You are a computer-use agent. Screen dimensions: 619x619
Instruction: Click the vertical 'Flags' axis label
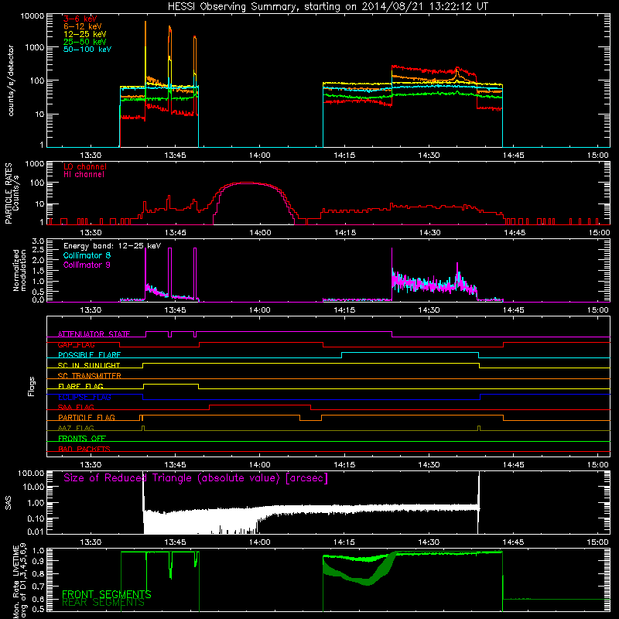tap(32, 386)
